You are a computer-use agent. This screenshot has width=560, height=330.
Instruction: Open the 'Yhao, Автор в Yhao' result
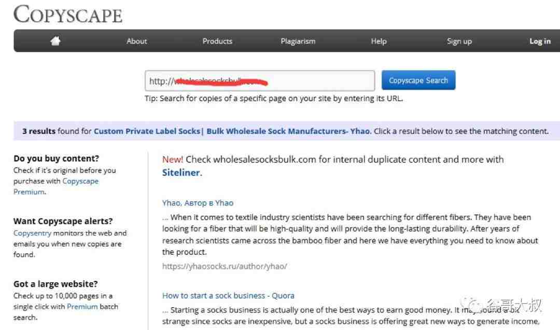[x=198, y=203]
